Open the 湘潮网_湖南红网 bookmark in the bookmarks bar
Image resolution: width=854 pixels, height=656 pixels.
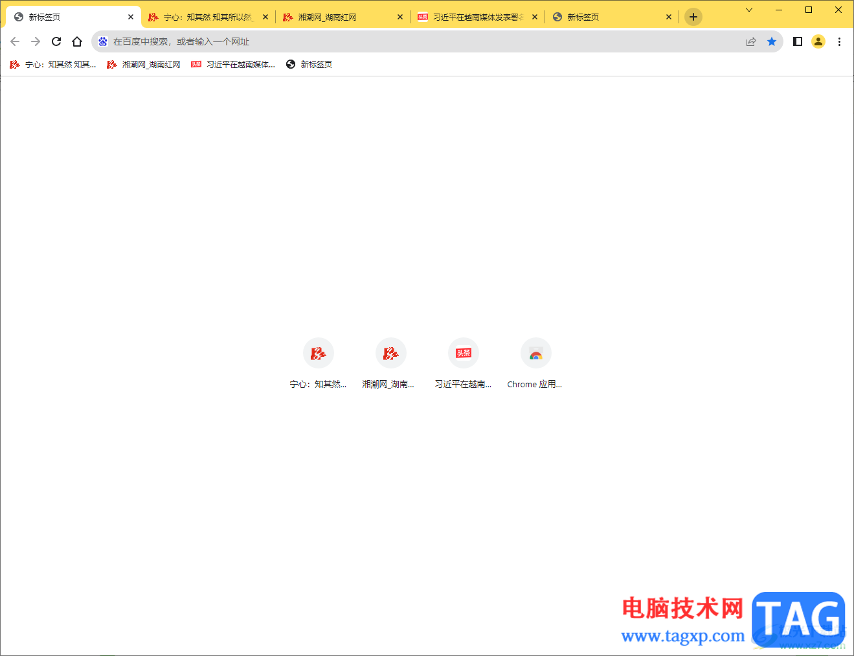click(144, 64)
